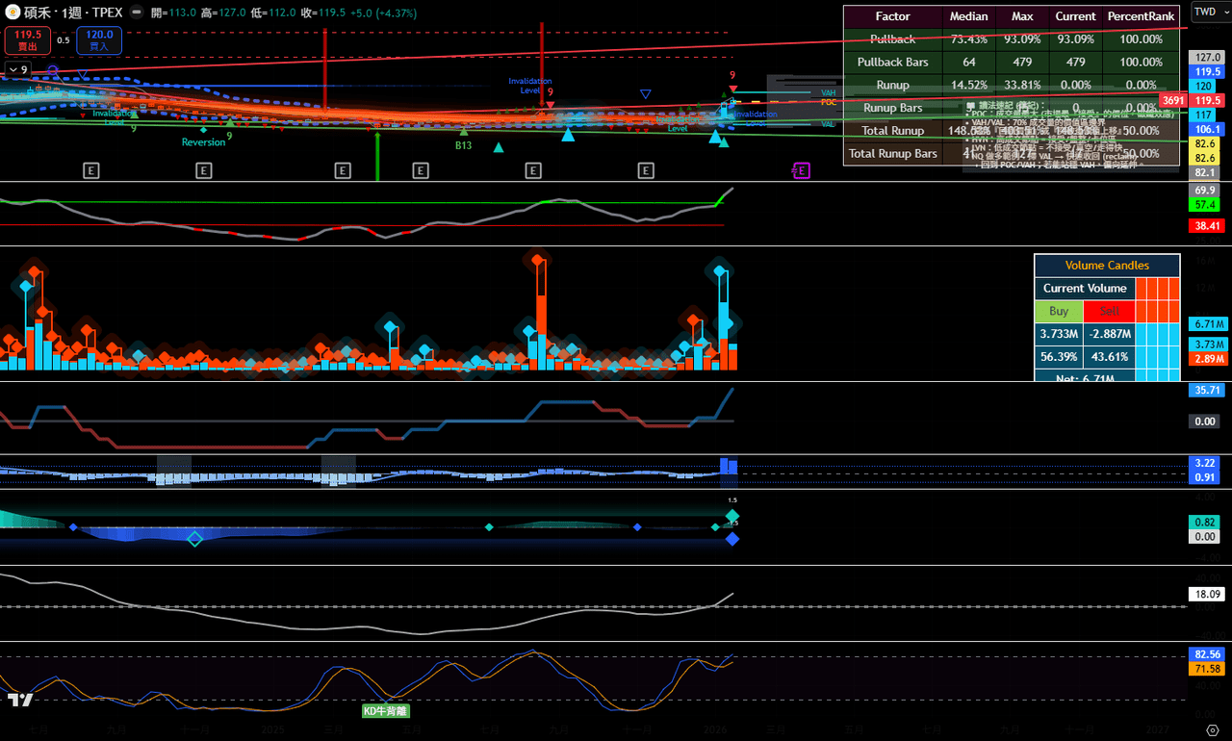This screenshot has width=1232, height=741.
Task: Click the 碩禾 symbol logo icon
Action: [x=13, y=13]
